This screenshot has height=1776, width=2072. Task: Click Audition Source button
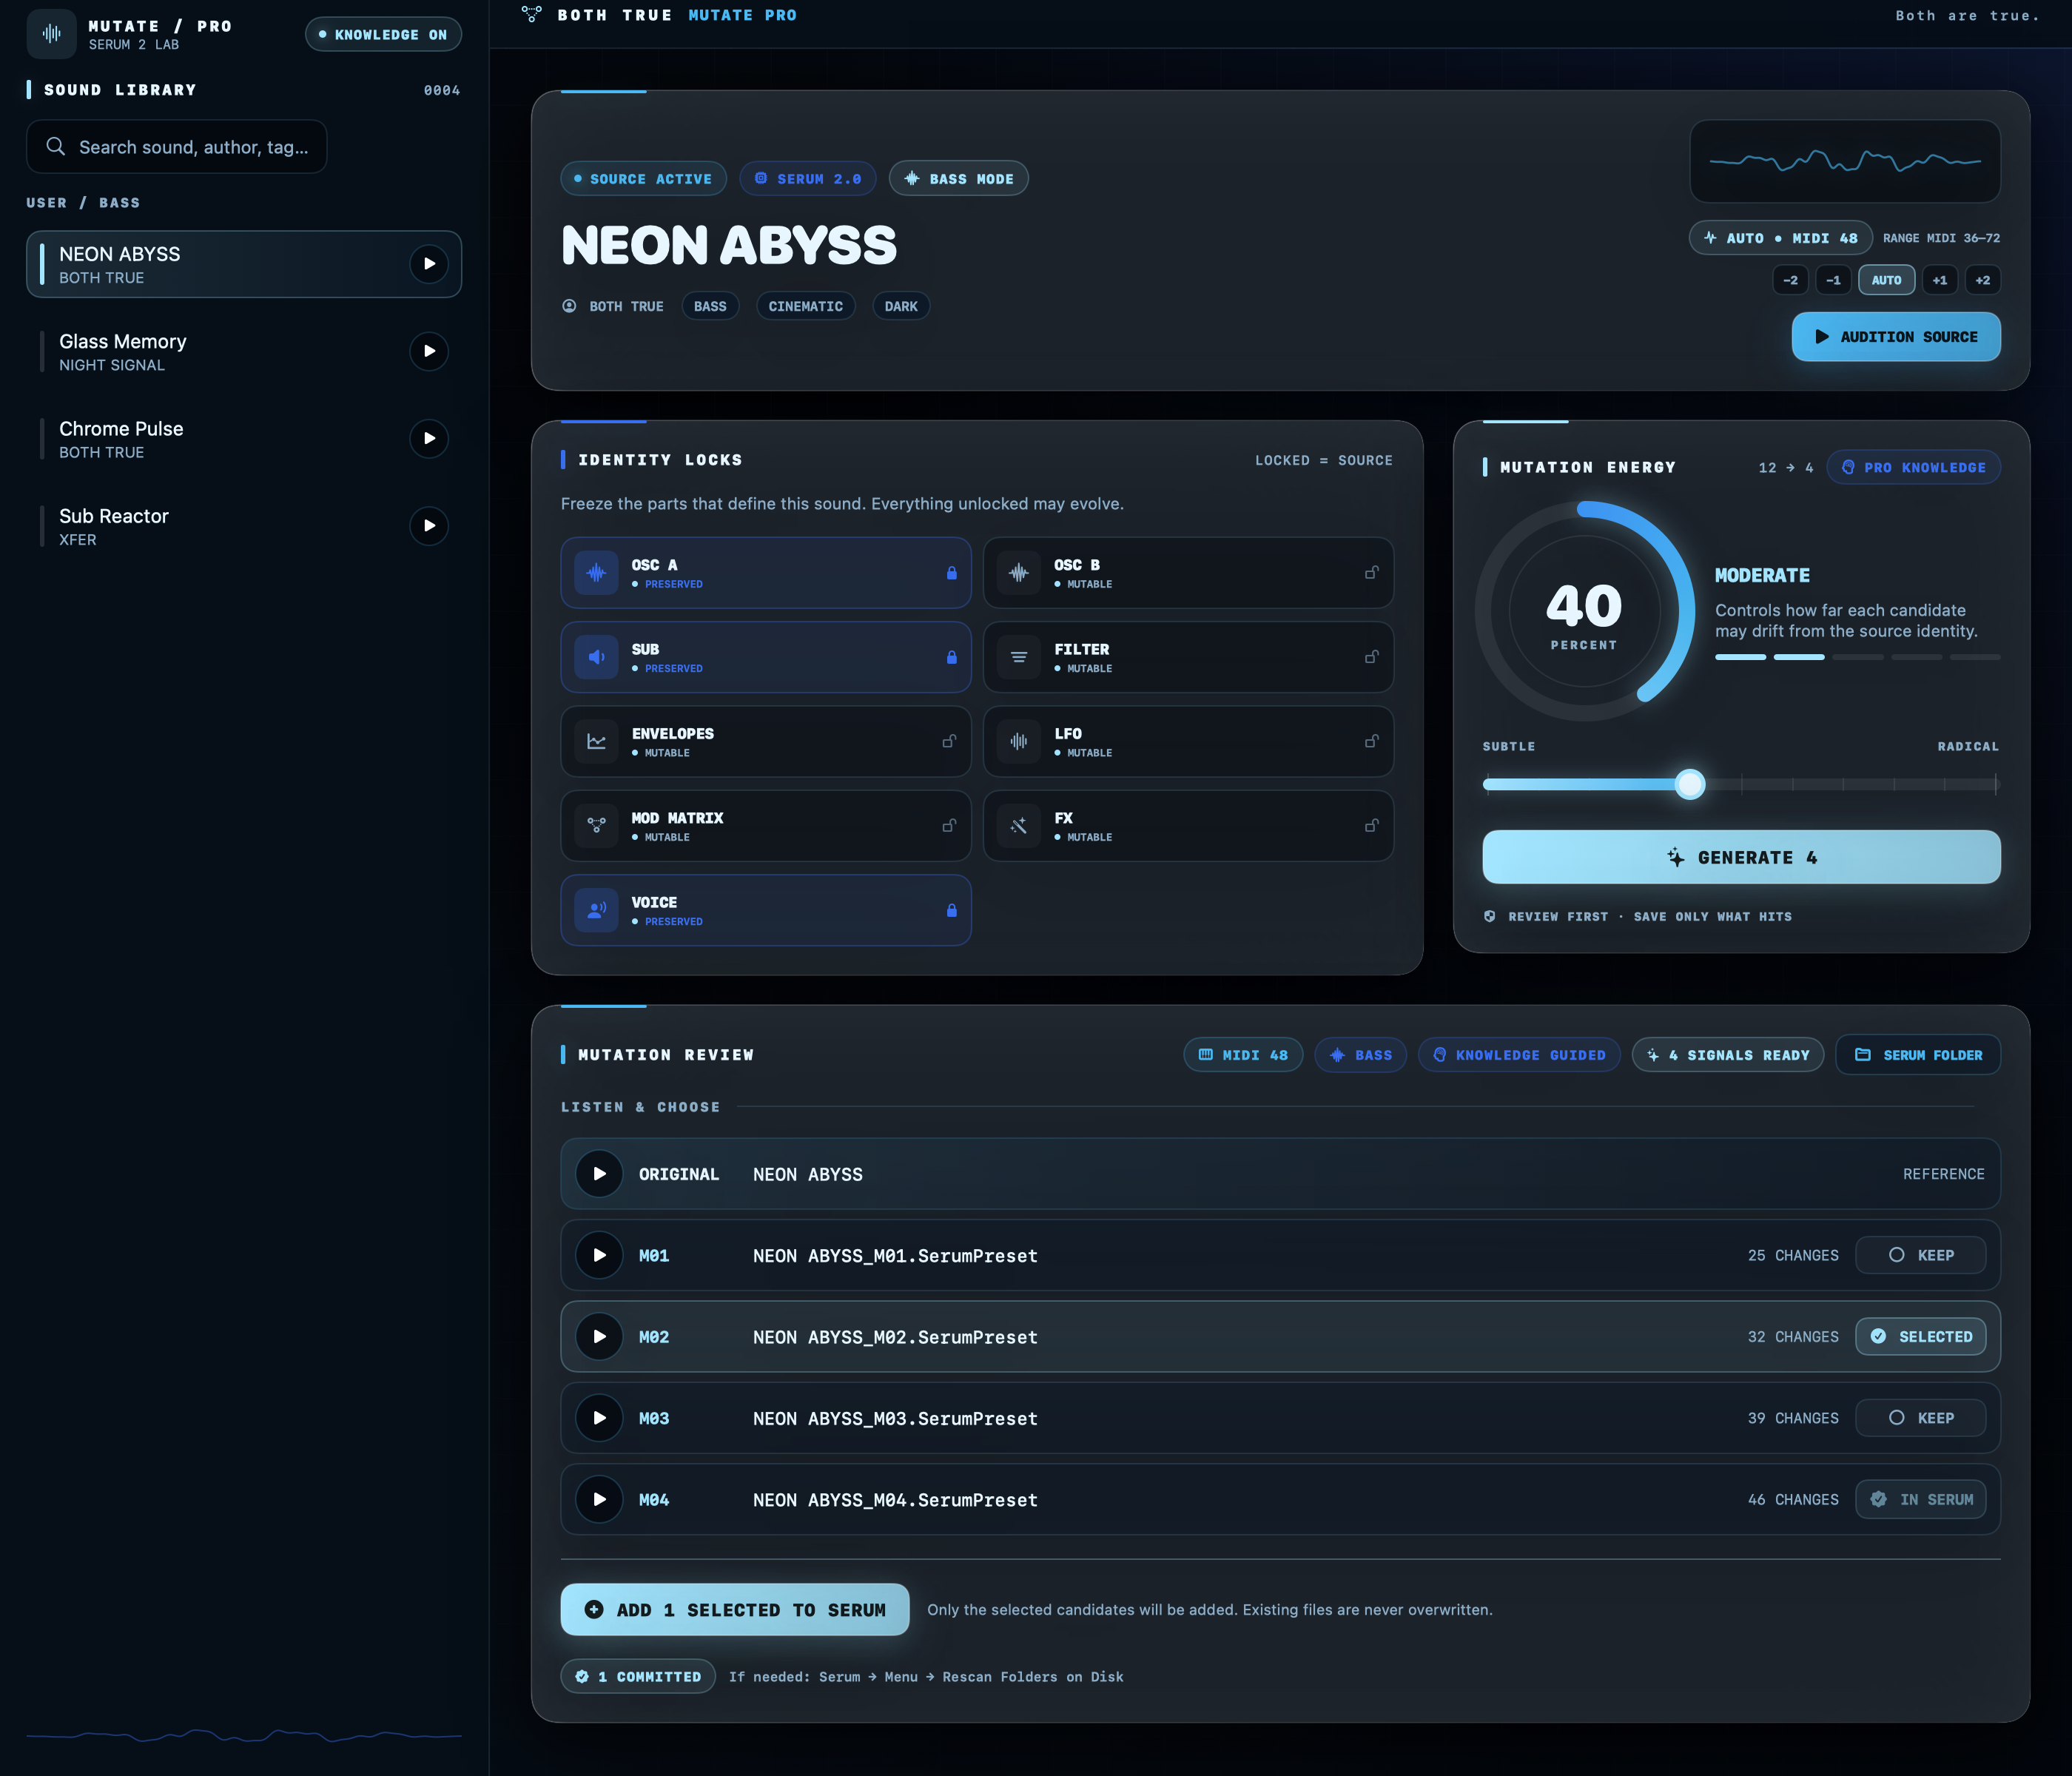click(1896, 337)
